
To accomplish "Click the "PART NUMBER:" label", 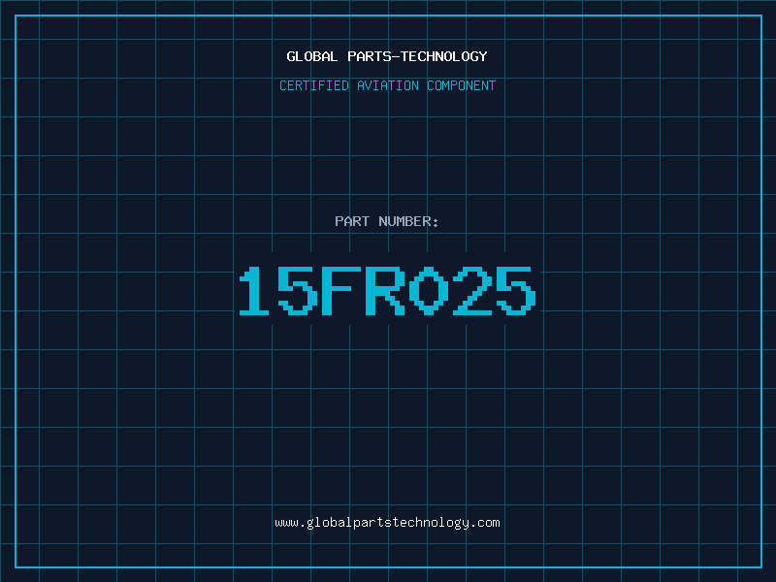I will point(387,221).
